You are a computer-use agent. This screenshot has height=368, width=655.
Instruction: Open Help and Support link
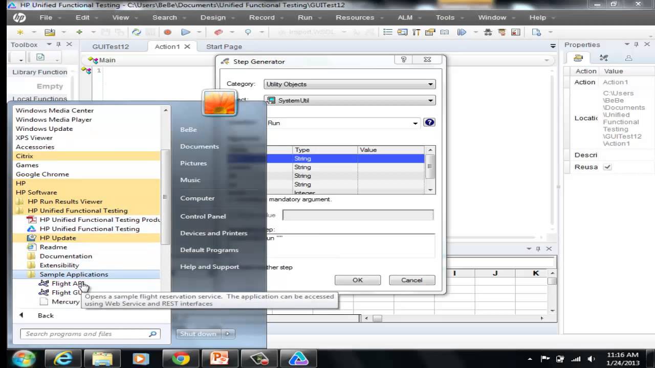pos(209,267)
